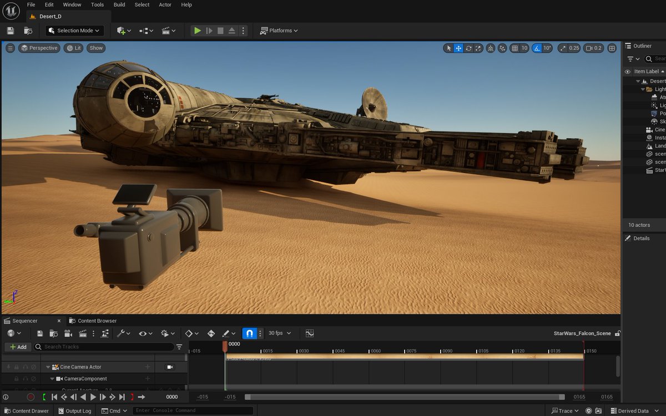Click the Play in editor green button
The height and width of the screenshot is (416, 666).
[197, 31]
